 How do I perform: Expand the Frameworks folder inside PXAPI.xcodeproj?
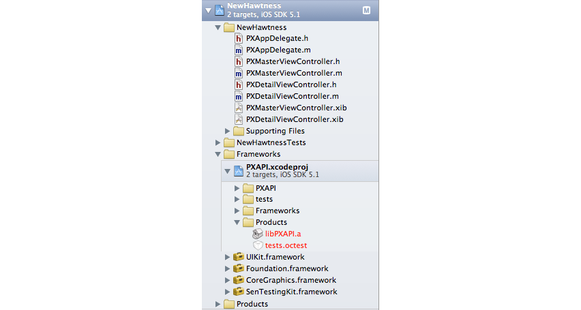coord(237,211)
